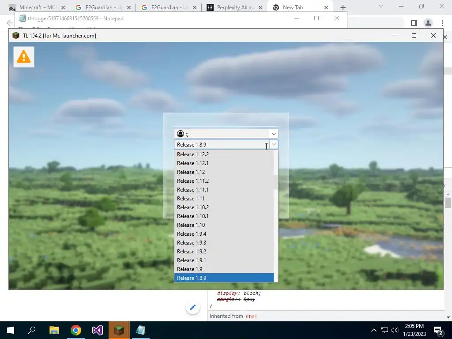This screenshot has width=452, height=339.
Task: Toggle Chrome side panel icon
Action: click(x=414, y=23)
